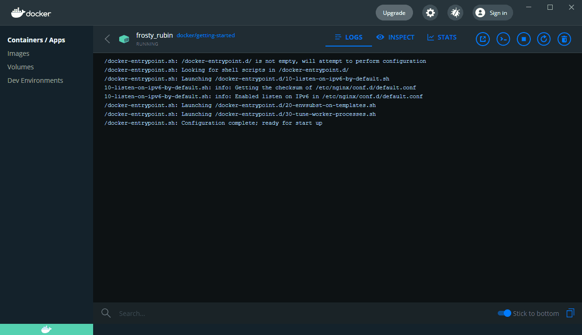Open the docker/getting-started image link

(x=206, y=35)
